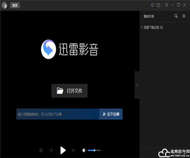Open the playlist options list icon
The width and height of the screenshot is (190, 158).
(184, 16)
